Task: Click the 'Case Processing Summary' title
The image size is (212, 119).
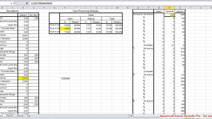Action: [86, 11]
